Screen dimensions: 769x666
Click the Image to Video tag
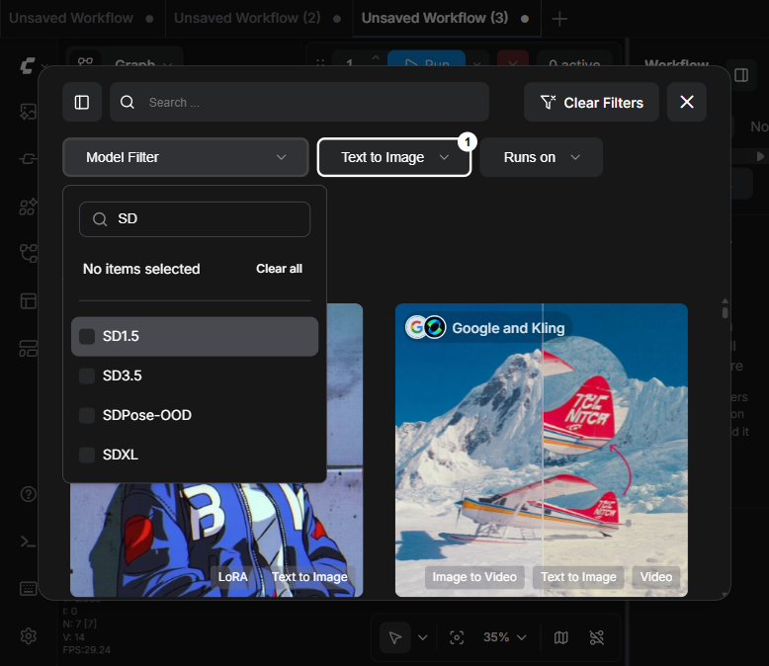coord(474,577)
